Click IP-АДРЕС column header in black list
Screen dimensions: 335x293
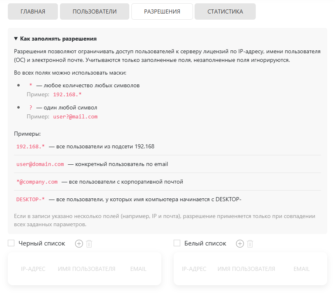click(33, 269)
